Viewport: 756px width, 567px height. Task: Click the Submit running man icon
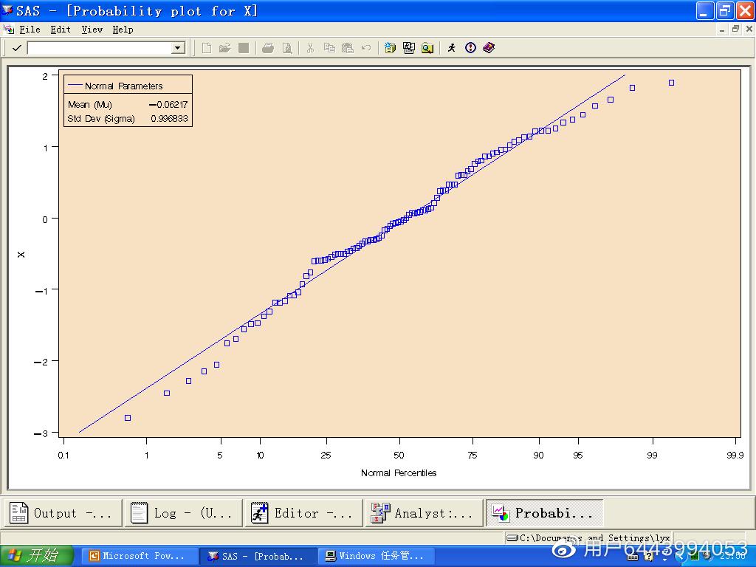(x=452, y=48)
